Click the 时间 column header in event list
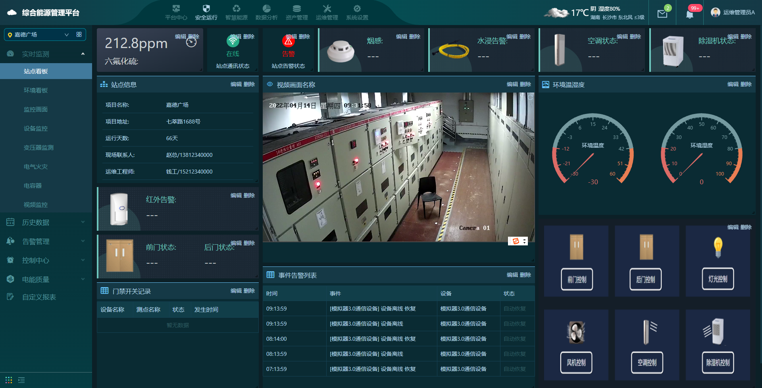The width and height of the screenshot is (762, 388). click(x=272, y=293)
